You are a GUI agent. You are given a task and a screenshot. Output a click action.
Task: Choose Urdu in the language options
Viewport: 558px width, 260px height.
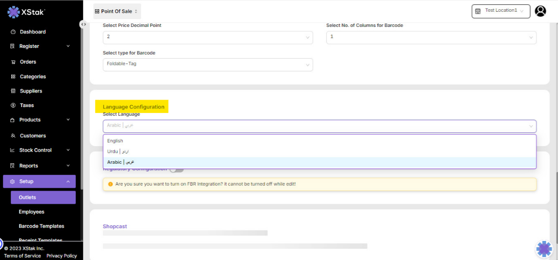(x=118, y=152)
